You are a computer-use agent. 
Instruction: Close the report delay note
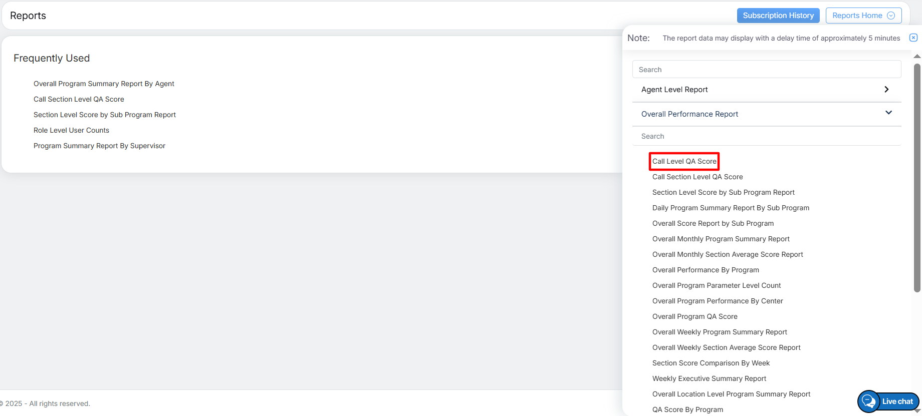pos(913,38)
